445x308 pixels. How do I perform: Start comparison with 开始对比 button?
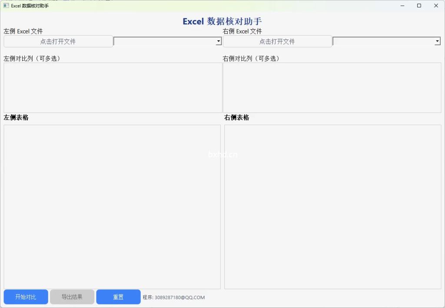click(26, 297)
